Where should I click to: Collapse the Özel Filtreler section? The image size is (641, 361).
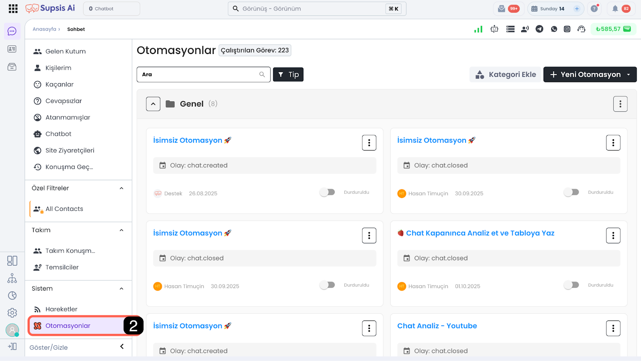121,188
